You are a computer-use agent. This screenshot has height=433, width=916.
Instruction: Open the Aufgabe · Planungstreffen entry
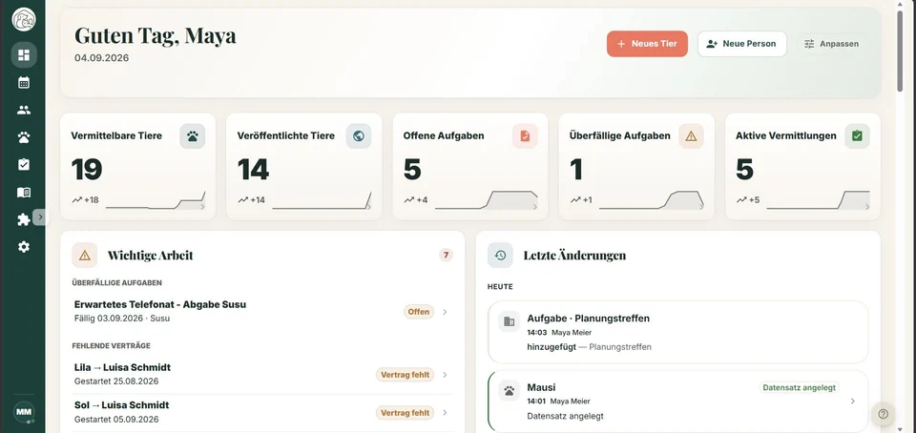677,332
